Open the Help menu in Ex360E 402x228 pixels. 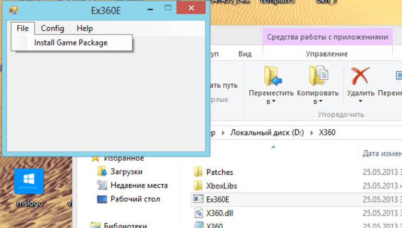tap(84, 28)
